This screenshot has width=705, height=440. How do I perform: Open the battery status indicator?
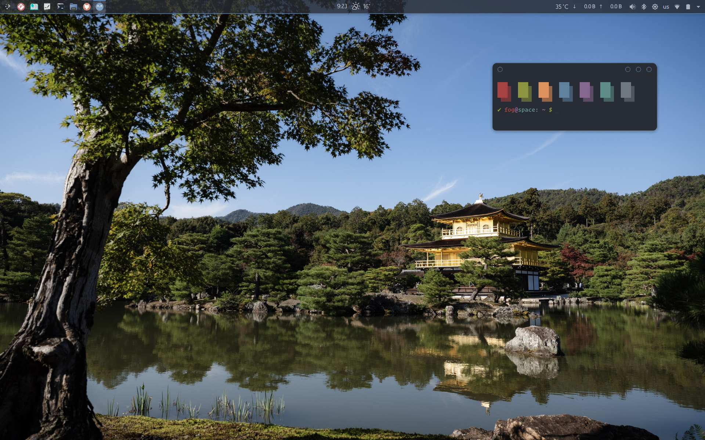(688, 7)
